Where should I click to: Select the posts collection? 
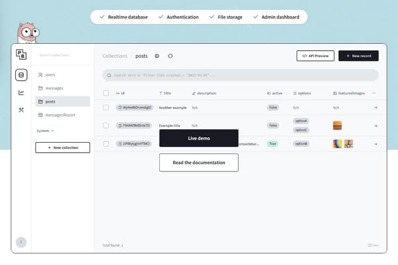point(63,102)
